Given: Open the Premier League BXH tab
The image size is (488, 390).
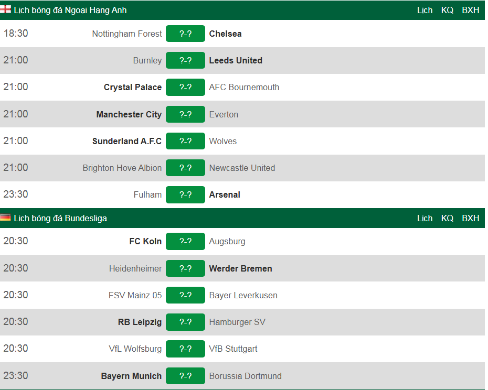Looking at the screenshot, I should pyautogui.click(x=470, y=10).
